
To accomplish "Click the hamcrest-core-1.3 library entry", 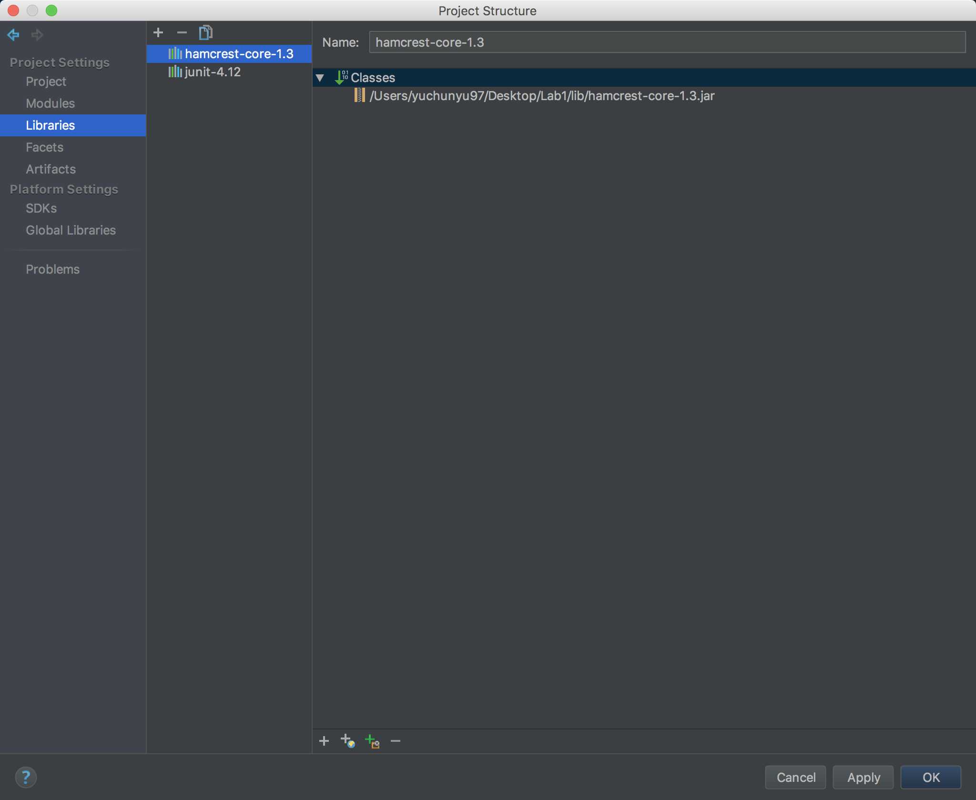I will pyautogui.click(x=229, y=53).
